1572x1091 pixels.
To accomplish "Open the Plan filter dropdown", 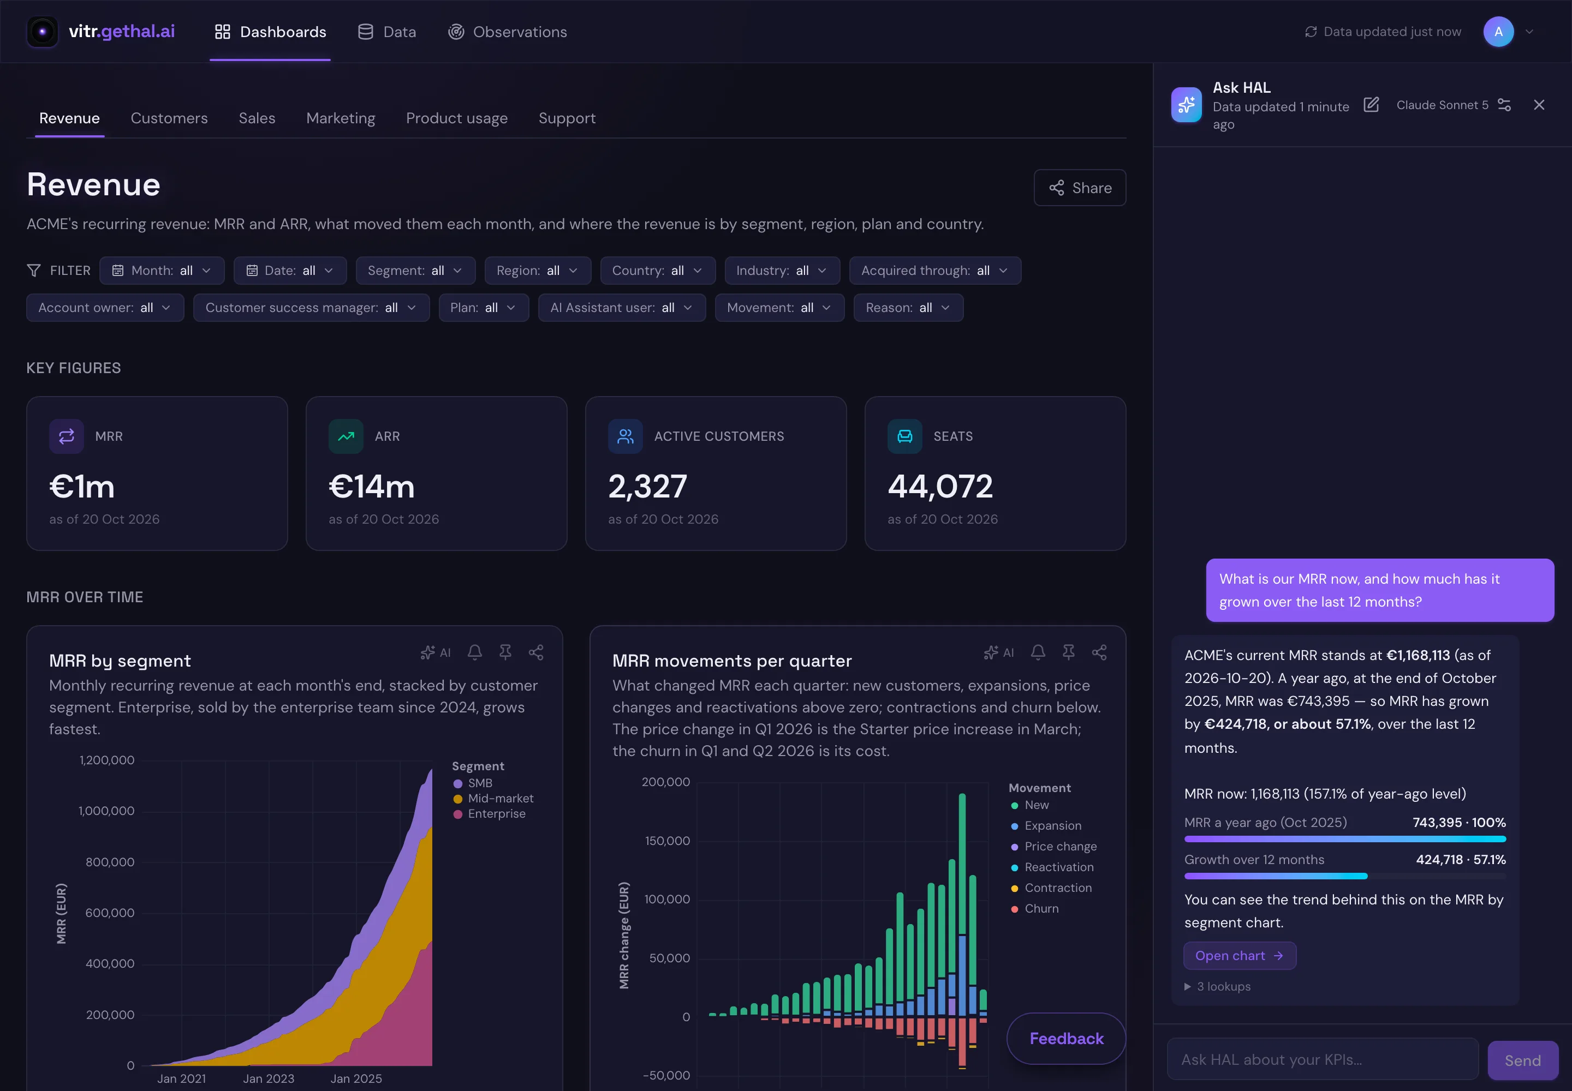I will pyautogui.click(x=484, y=308).
